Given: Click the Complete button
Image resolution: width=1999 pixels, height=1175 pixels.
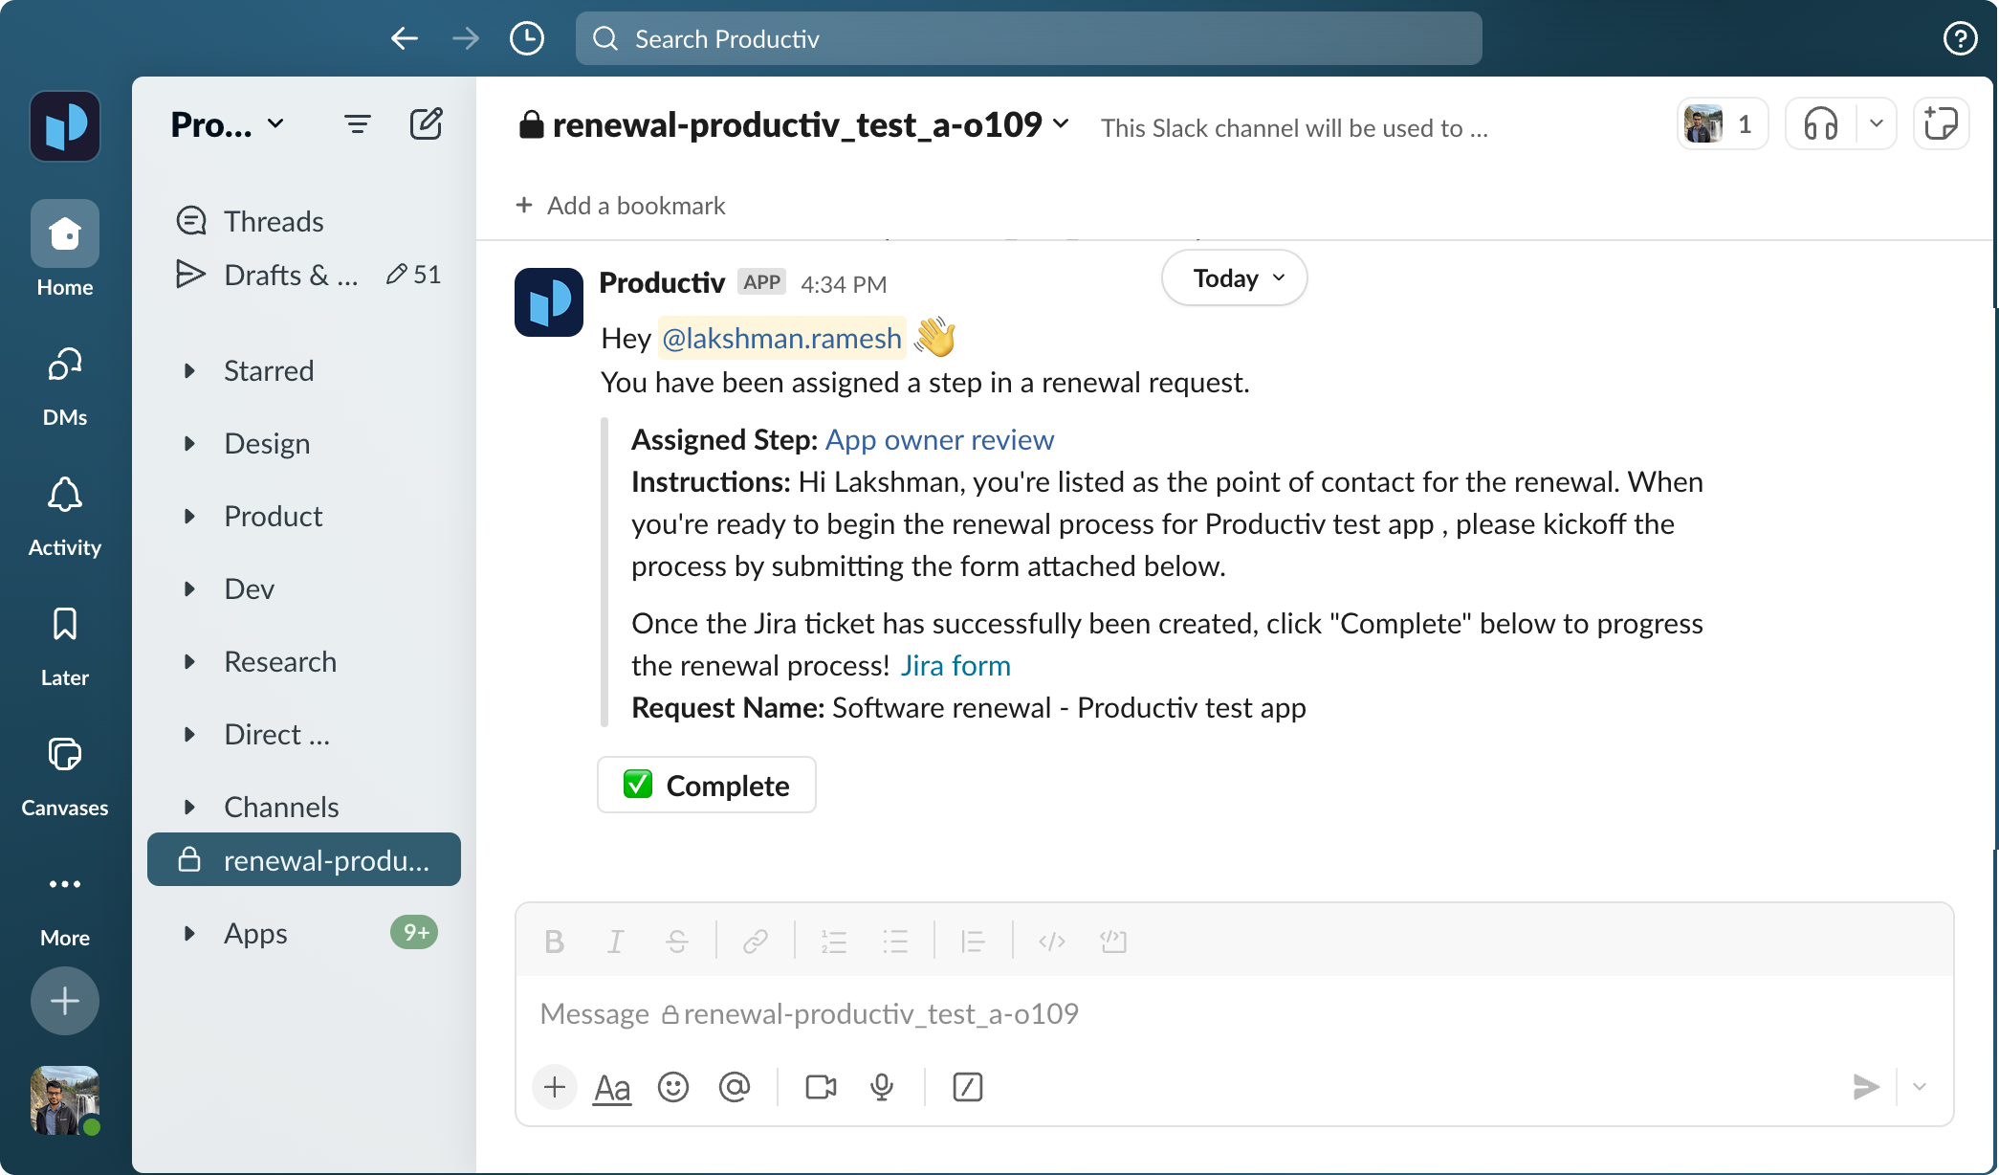Looking at the screenshot, I should (707, 786).
